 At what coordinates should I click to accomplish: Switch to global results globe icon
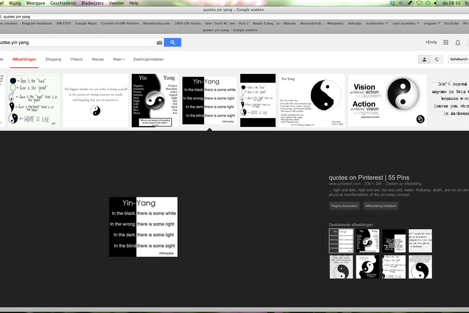coord(437,59)
